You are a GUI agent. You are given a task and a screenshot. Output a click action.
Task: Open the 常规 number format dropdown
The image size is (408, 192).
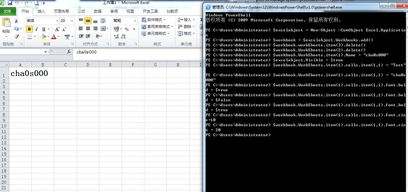tap(136, 20)
